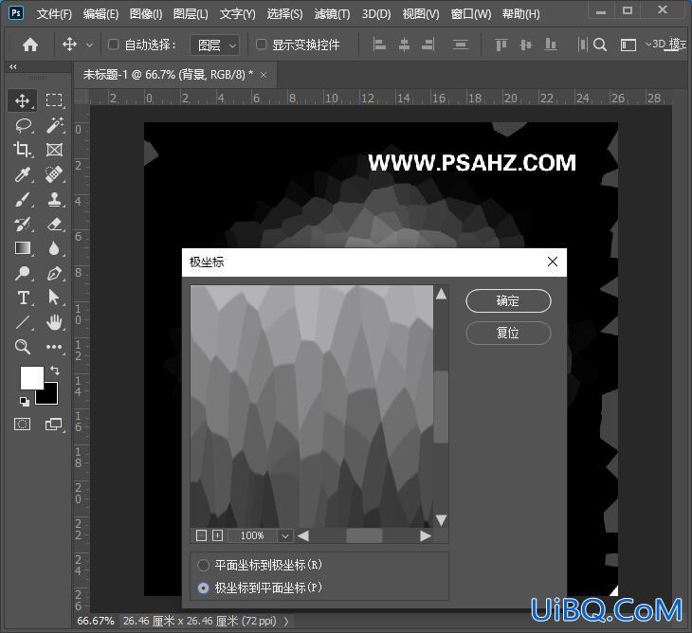Change the screen mode

tap(54, 425)
